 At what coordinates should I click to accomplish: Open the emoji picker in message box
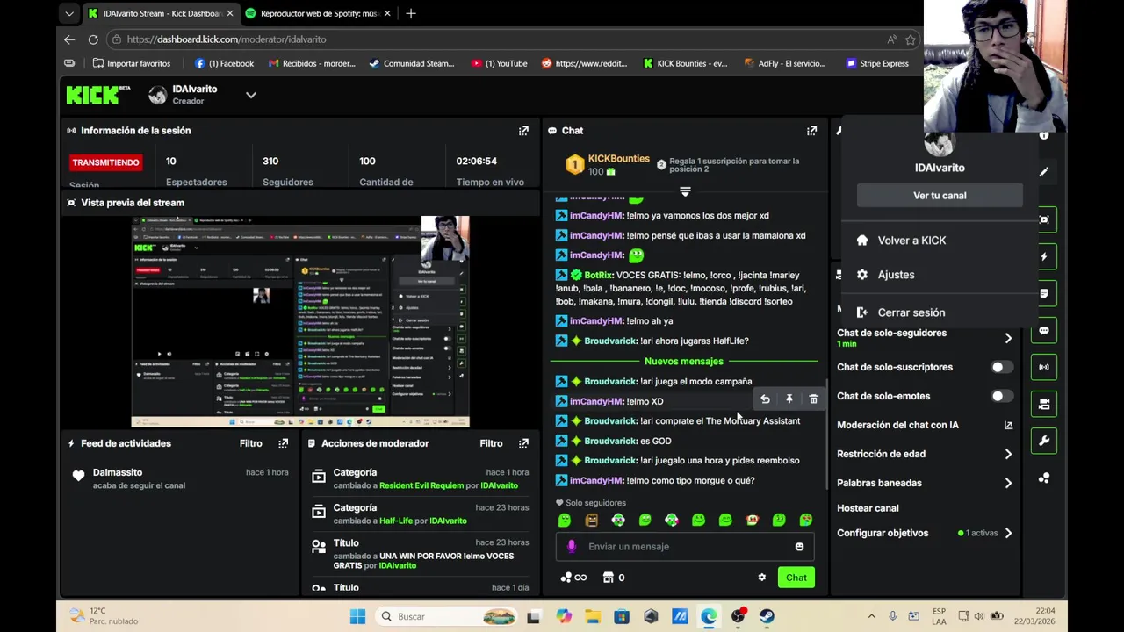[799, 547]
